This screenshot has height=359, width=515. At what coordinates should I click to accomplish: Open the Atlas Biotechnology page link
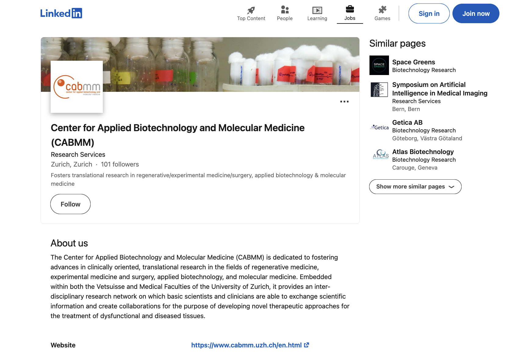coord(423,152)
